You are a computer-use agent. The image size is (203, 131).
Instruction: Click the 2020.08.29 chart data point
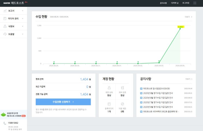54,64
